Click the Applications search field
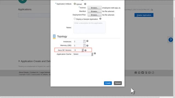This screenshot has width=175, height=98. click(x=34, y=15)
